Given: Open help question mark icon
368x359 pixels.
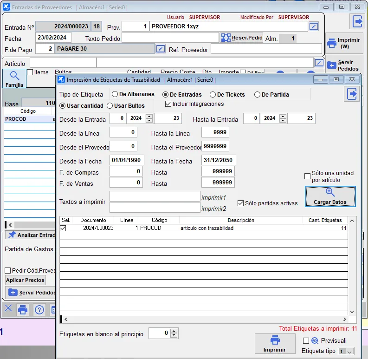Looking at the screenshot, I should (x=39, y=310).
